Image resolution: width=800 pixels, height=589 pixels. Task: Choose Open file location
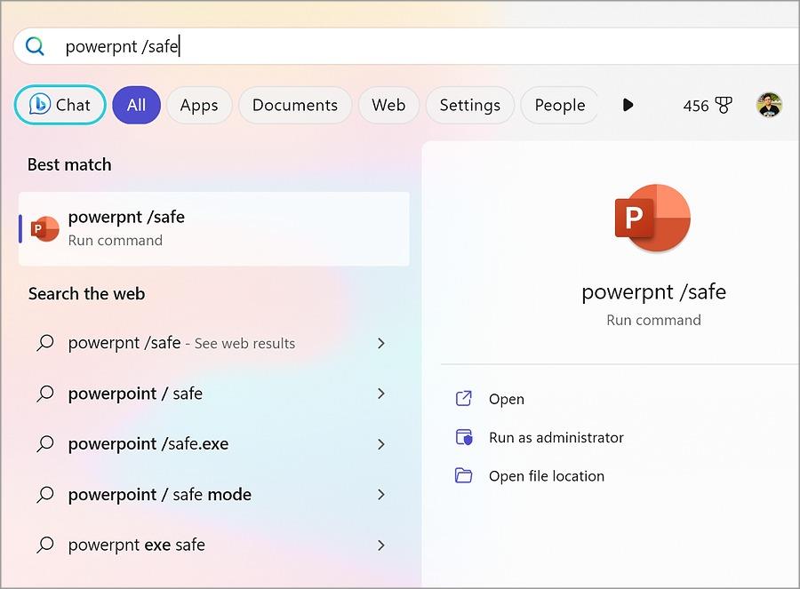547,476
